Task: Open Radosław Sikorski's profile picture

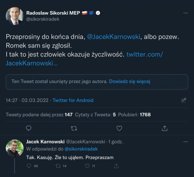Action: click(x=15, y=16)
